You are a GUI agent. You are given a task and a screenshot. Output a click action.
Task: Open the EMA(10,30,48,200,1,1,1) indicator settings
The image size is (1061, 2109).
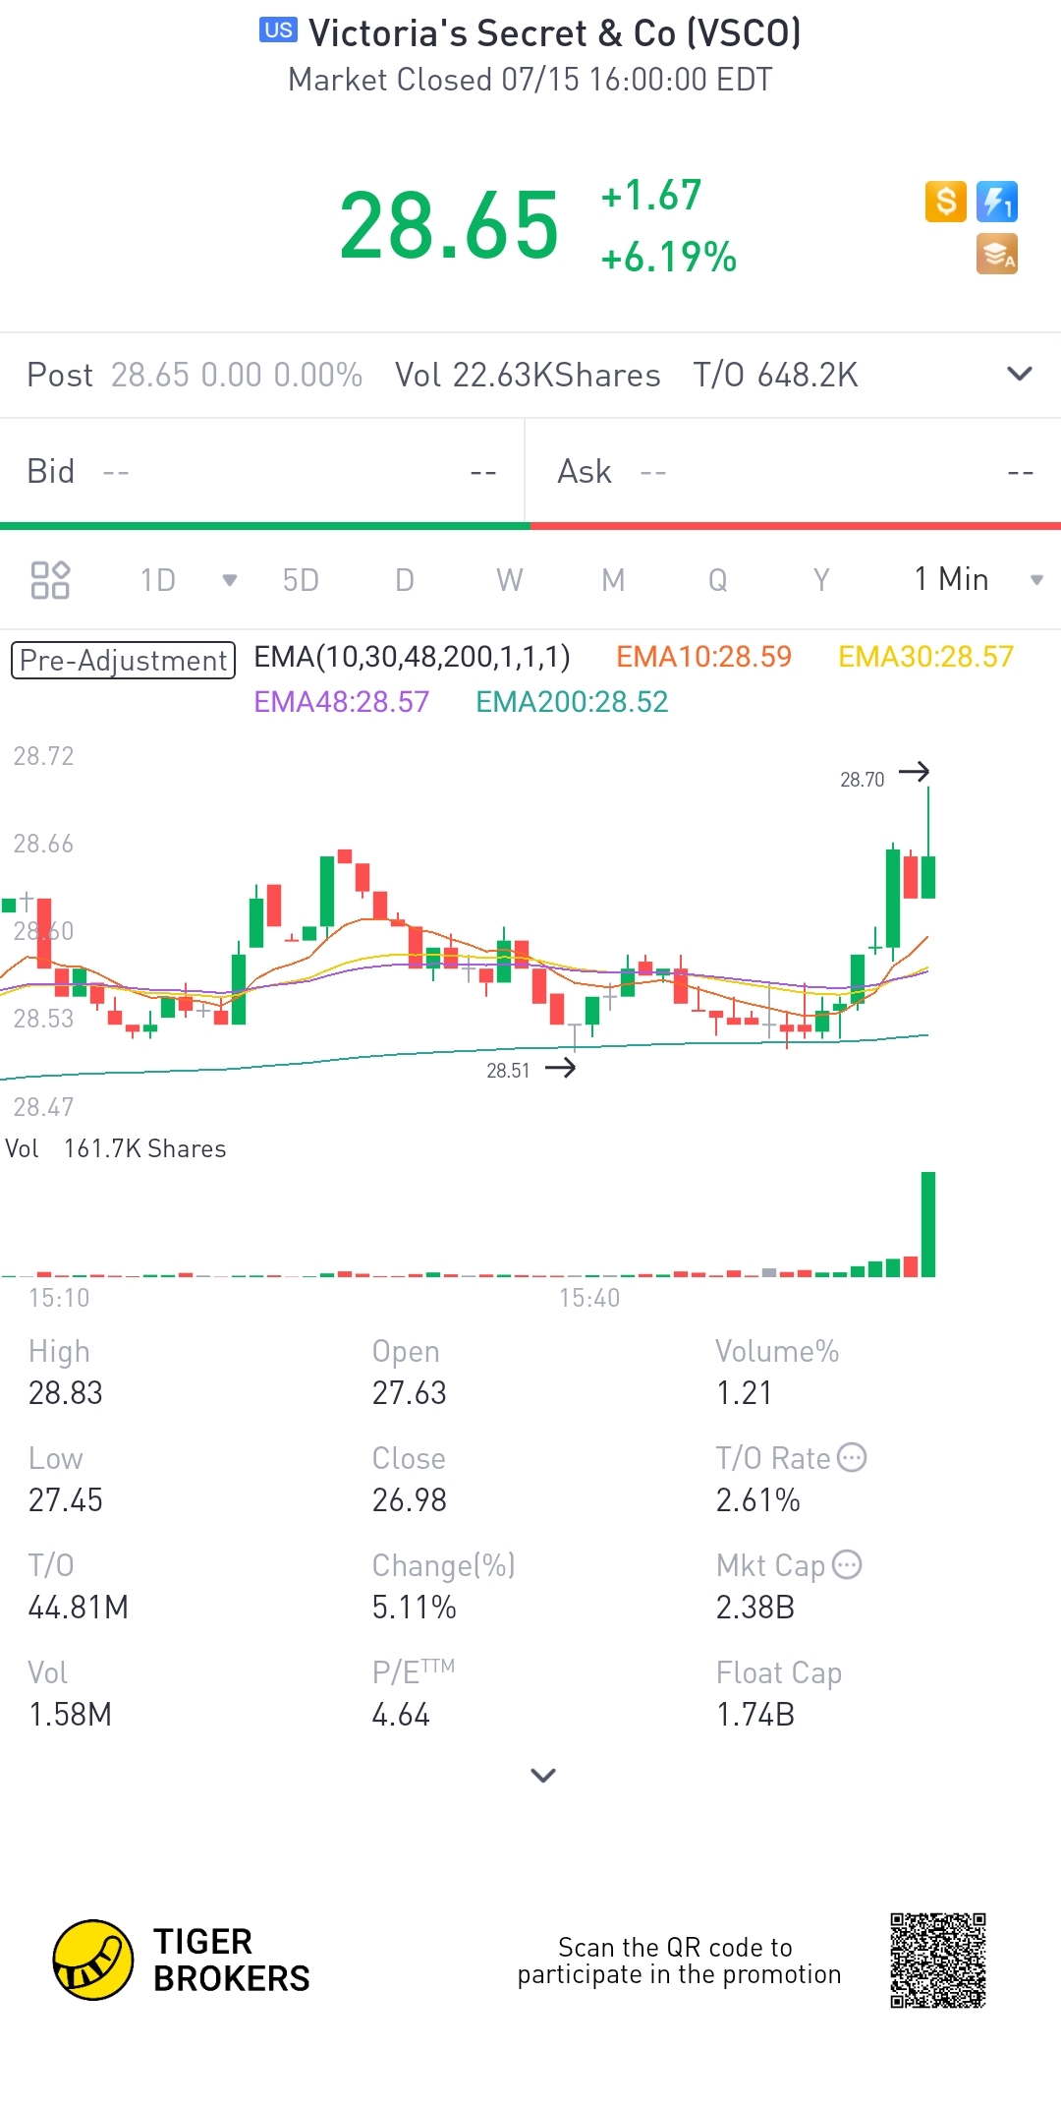coord(412,657)
